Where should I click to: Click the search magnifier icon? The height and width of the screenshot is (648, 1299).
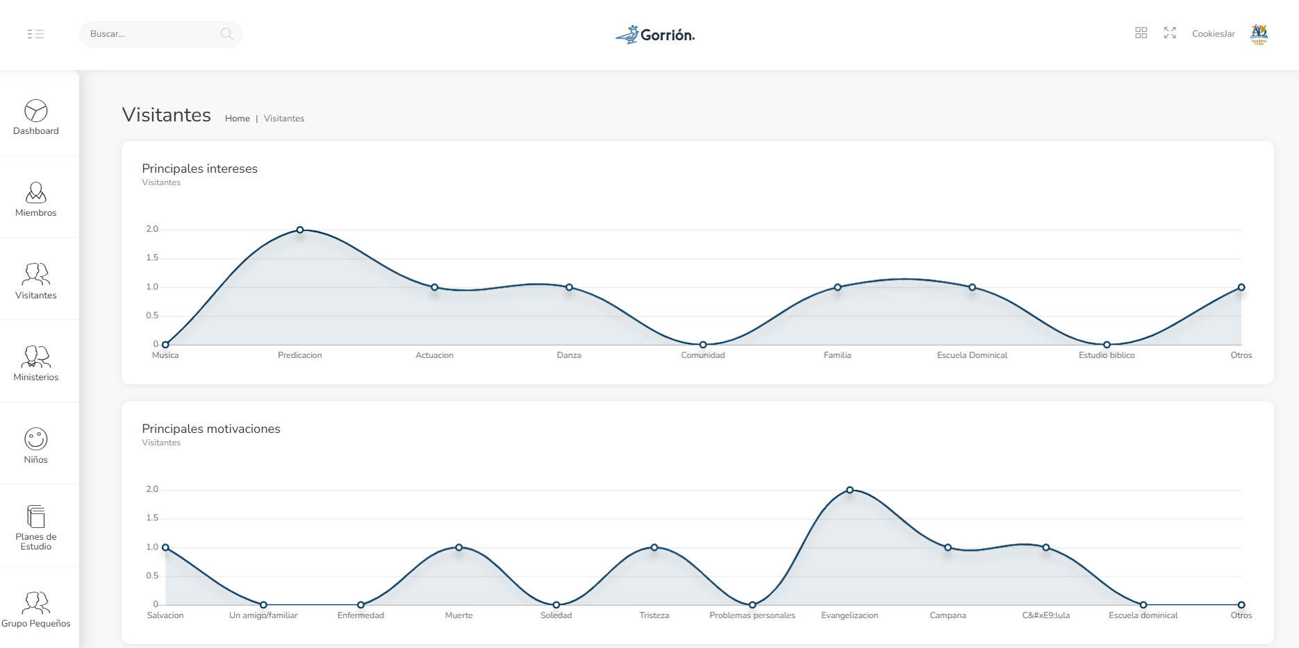(226, 34)
